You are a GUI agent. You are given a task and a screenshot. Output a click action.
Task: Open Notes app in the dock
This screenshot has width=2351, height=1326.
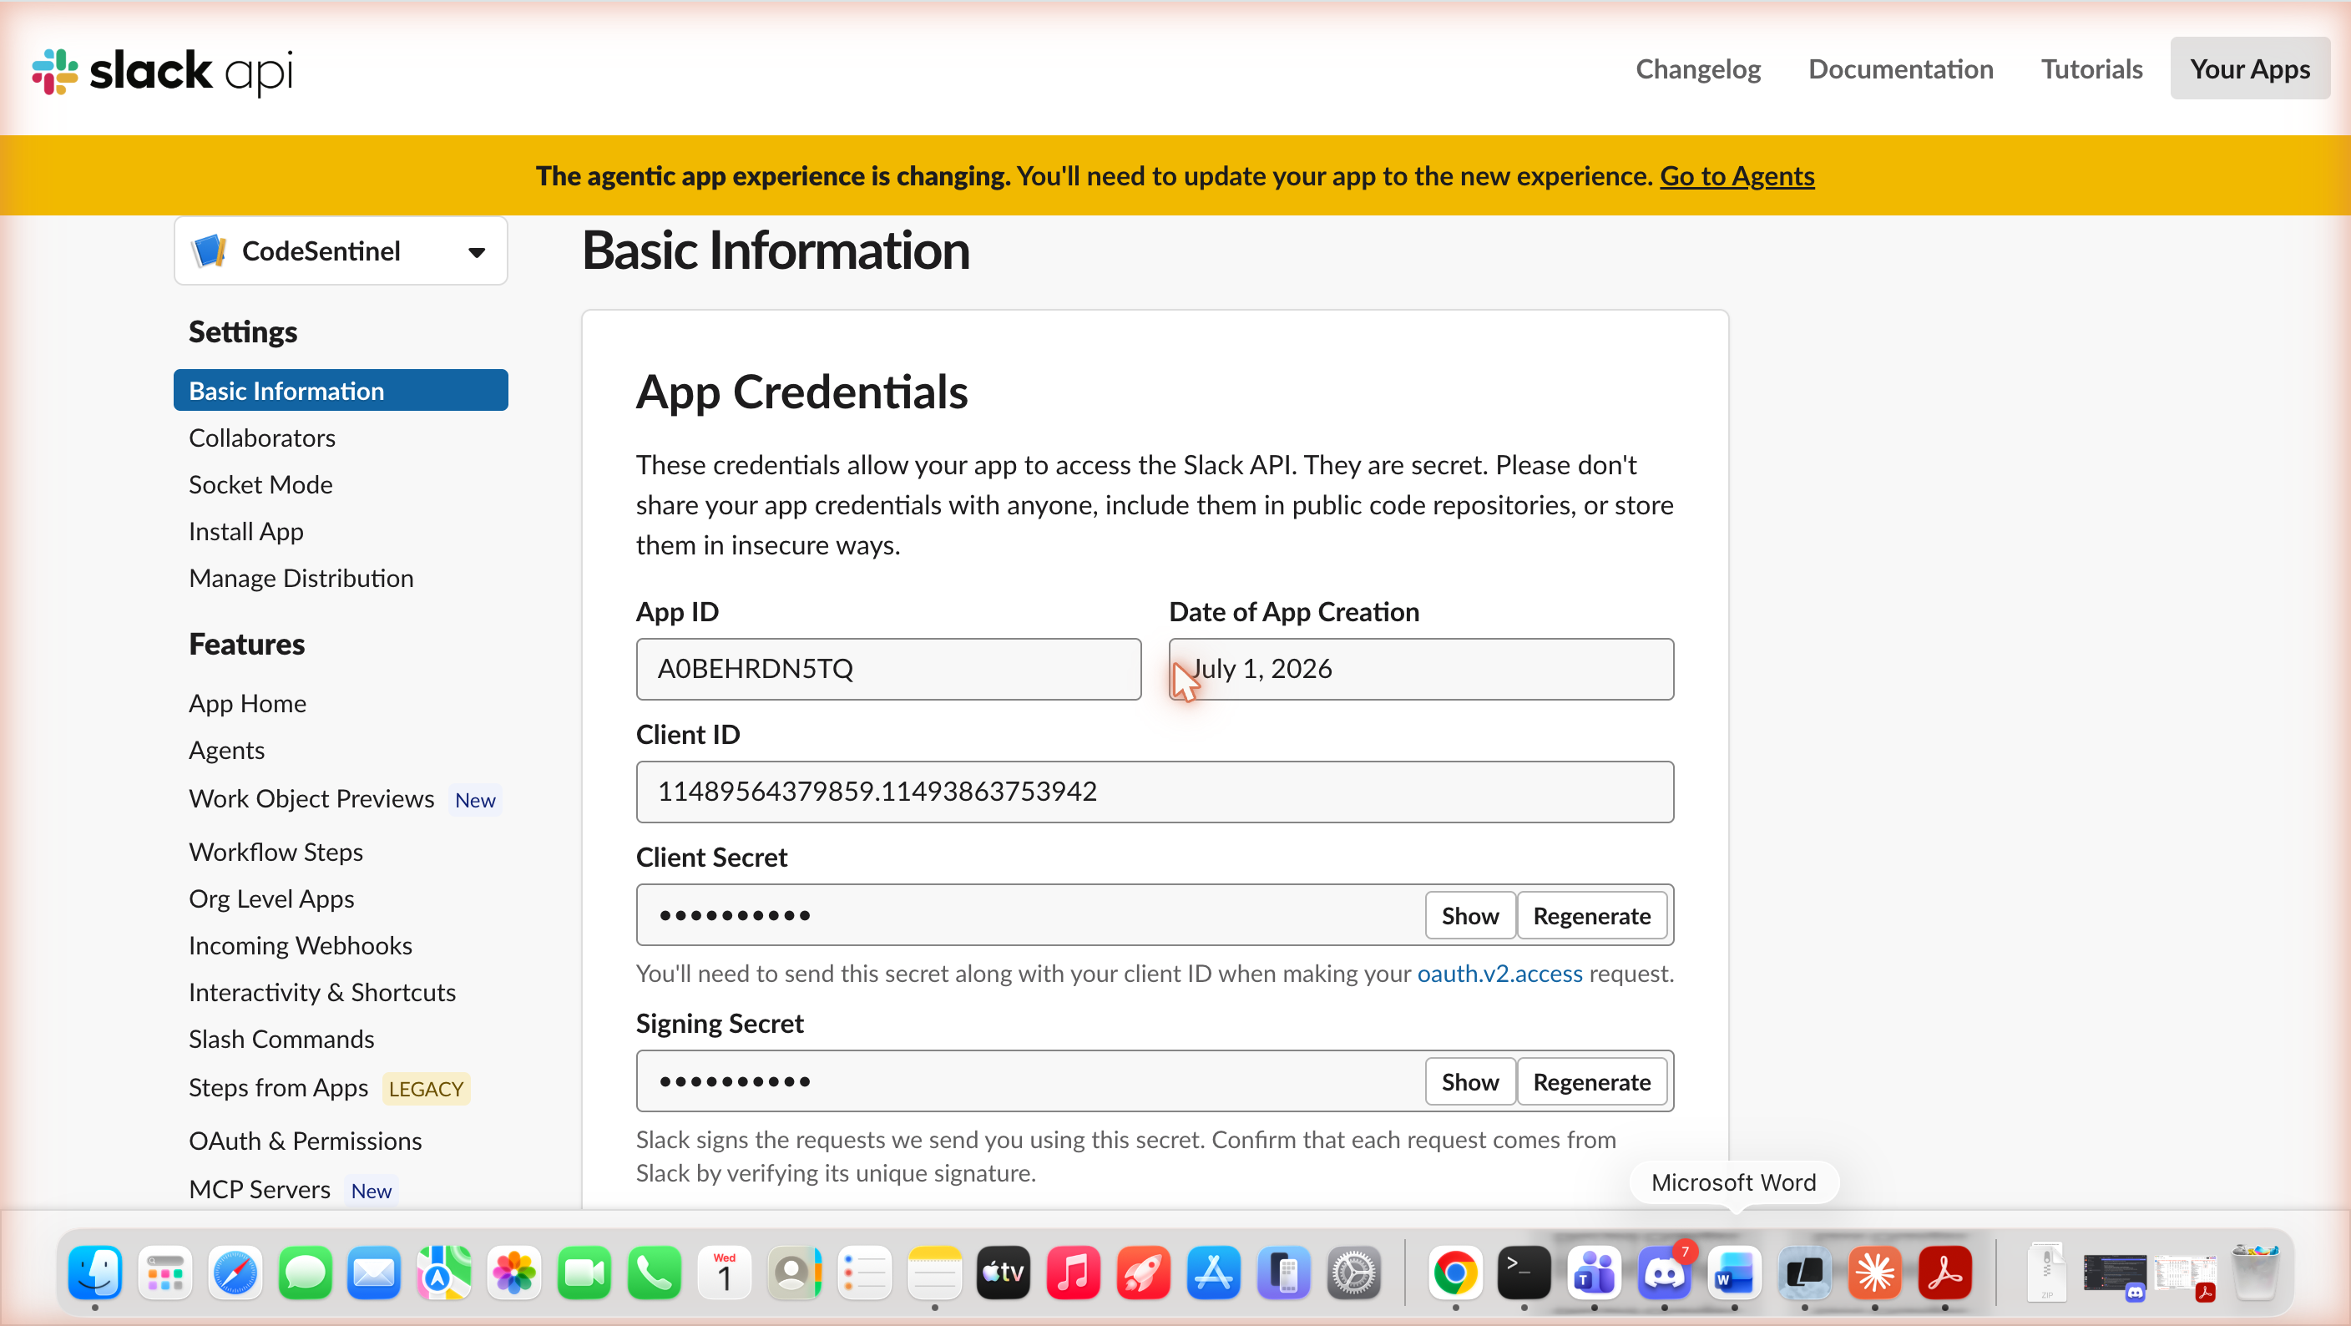[934, 1273]
